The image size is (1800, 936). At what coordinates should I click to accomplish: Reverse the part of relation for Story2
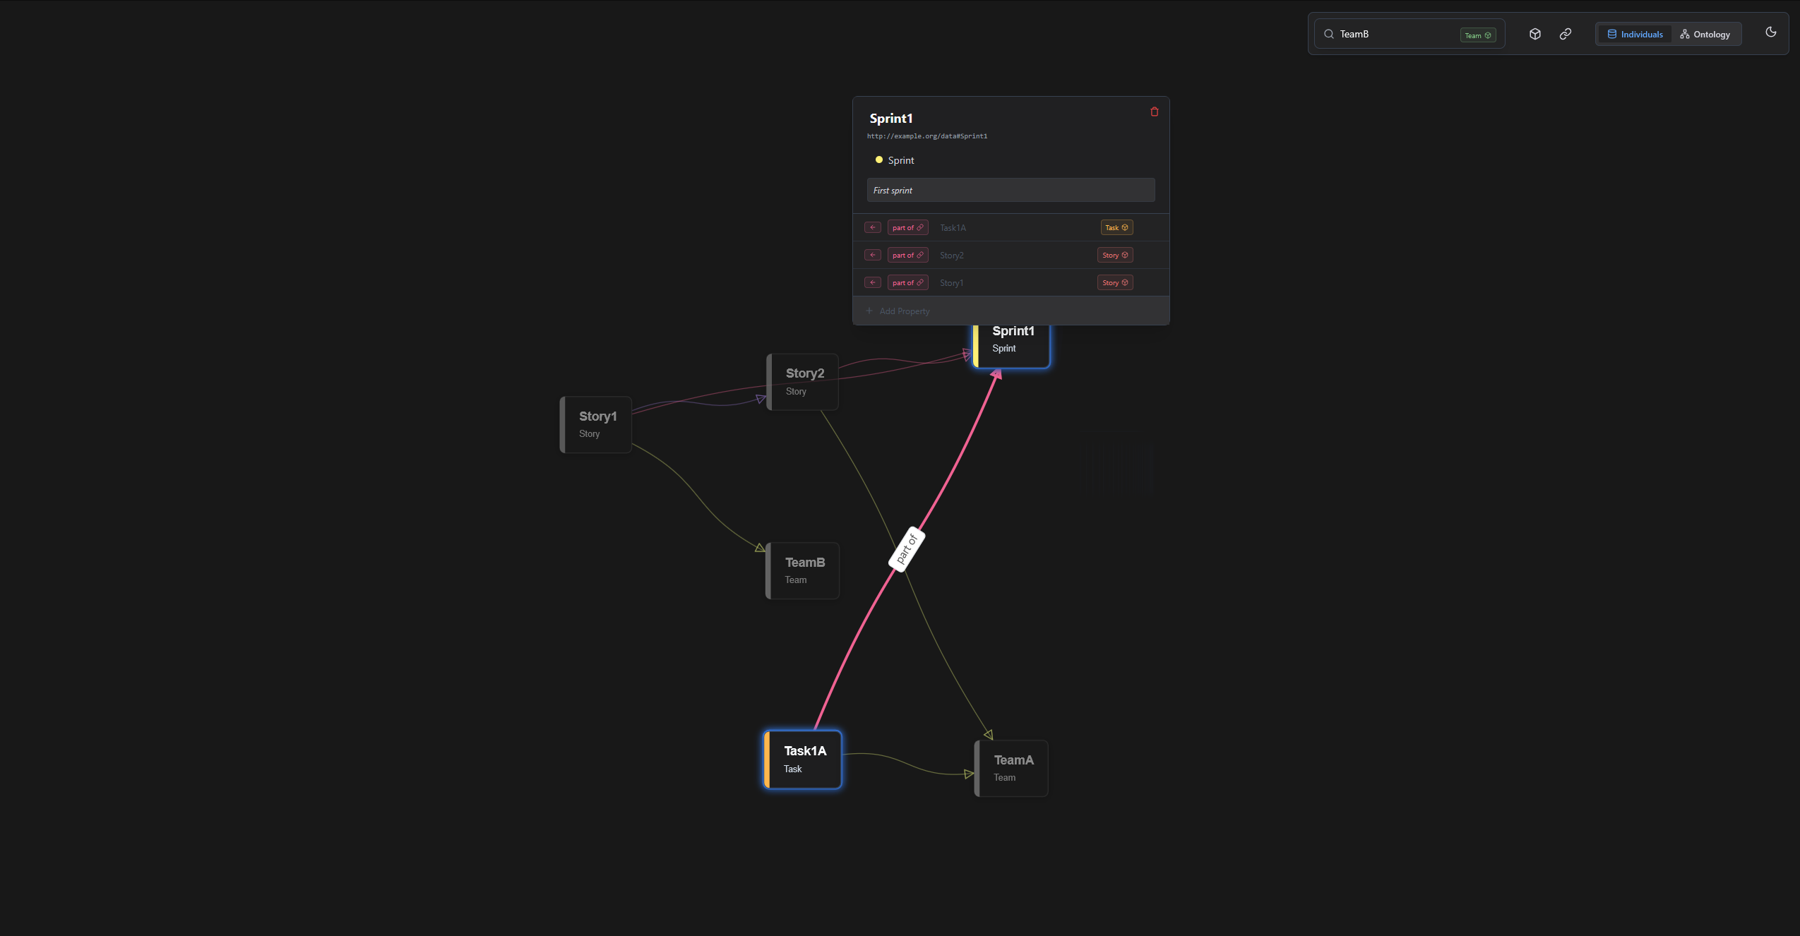pyautogui.click(x=872, y=255)
